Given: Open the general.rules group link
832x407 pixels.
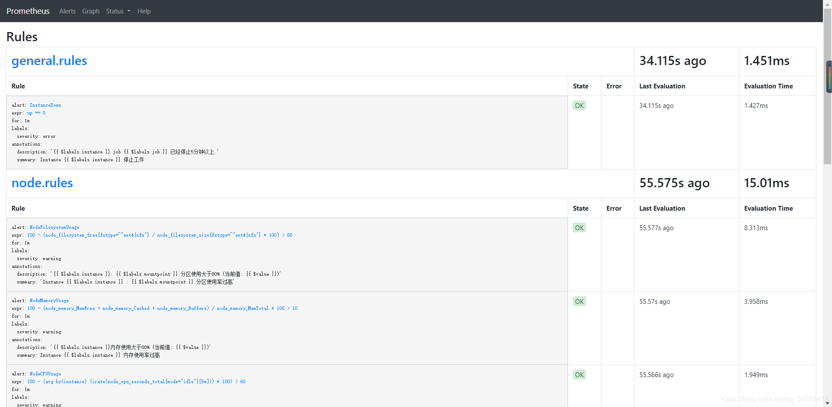Looking at the screenshot, I should [49, 61].
